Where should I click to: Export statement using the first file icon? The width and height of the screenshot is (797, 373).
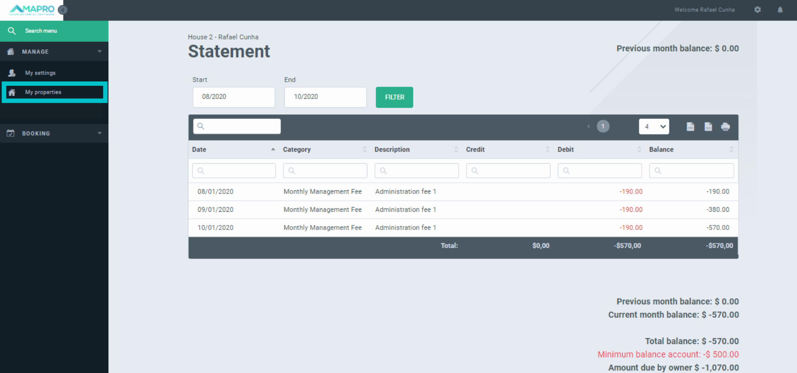click(690, 127)
